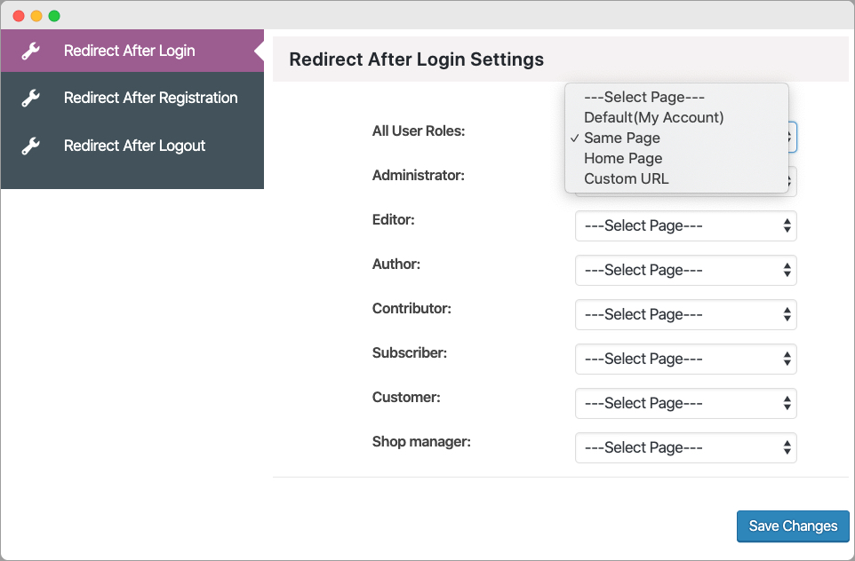855x561 pixels.
Task: Expand the Author redirect dropdown
Action: [685, 270]
